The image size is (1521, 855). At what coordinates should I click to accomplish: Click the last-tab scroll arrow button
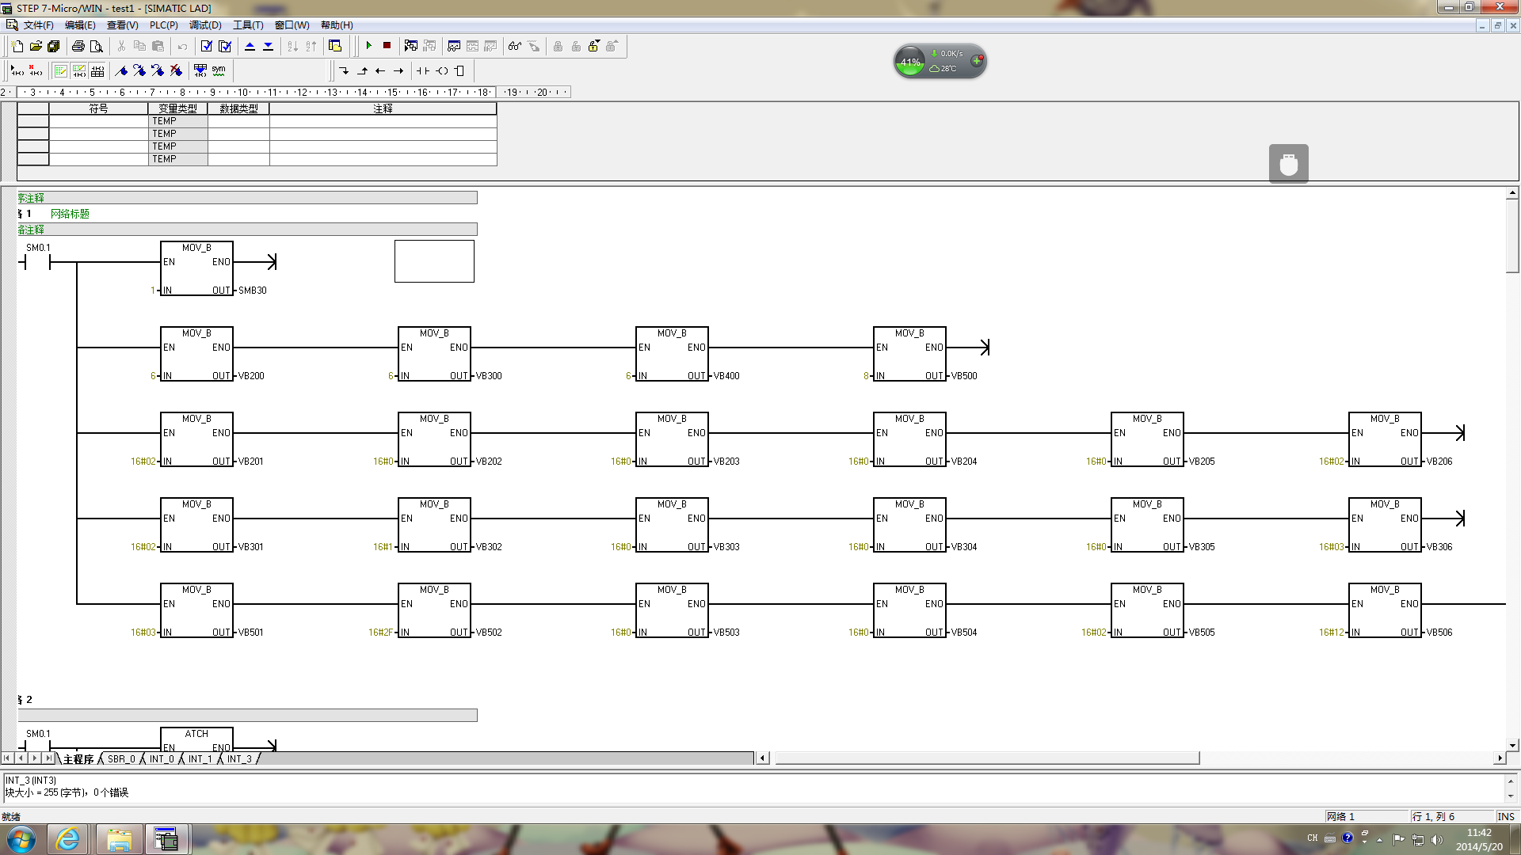tap(48, 758)
